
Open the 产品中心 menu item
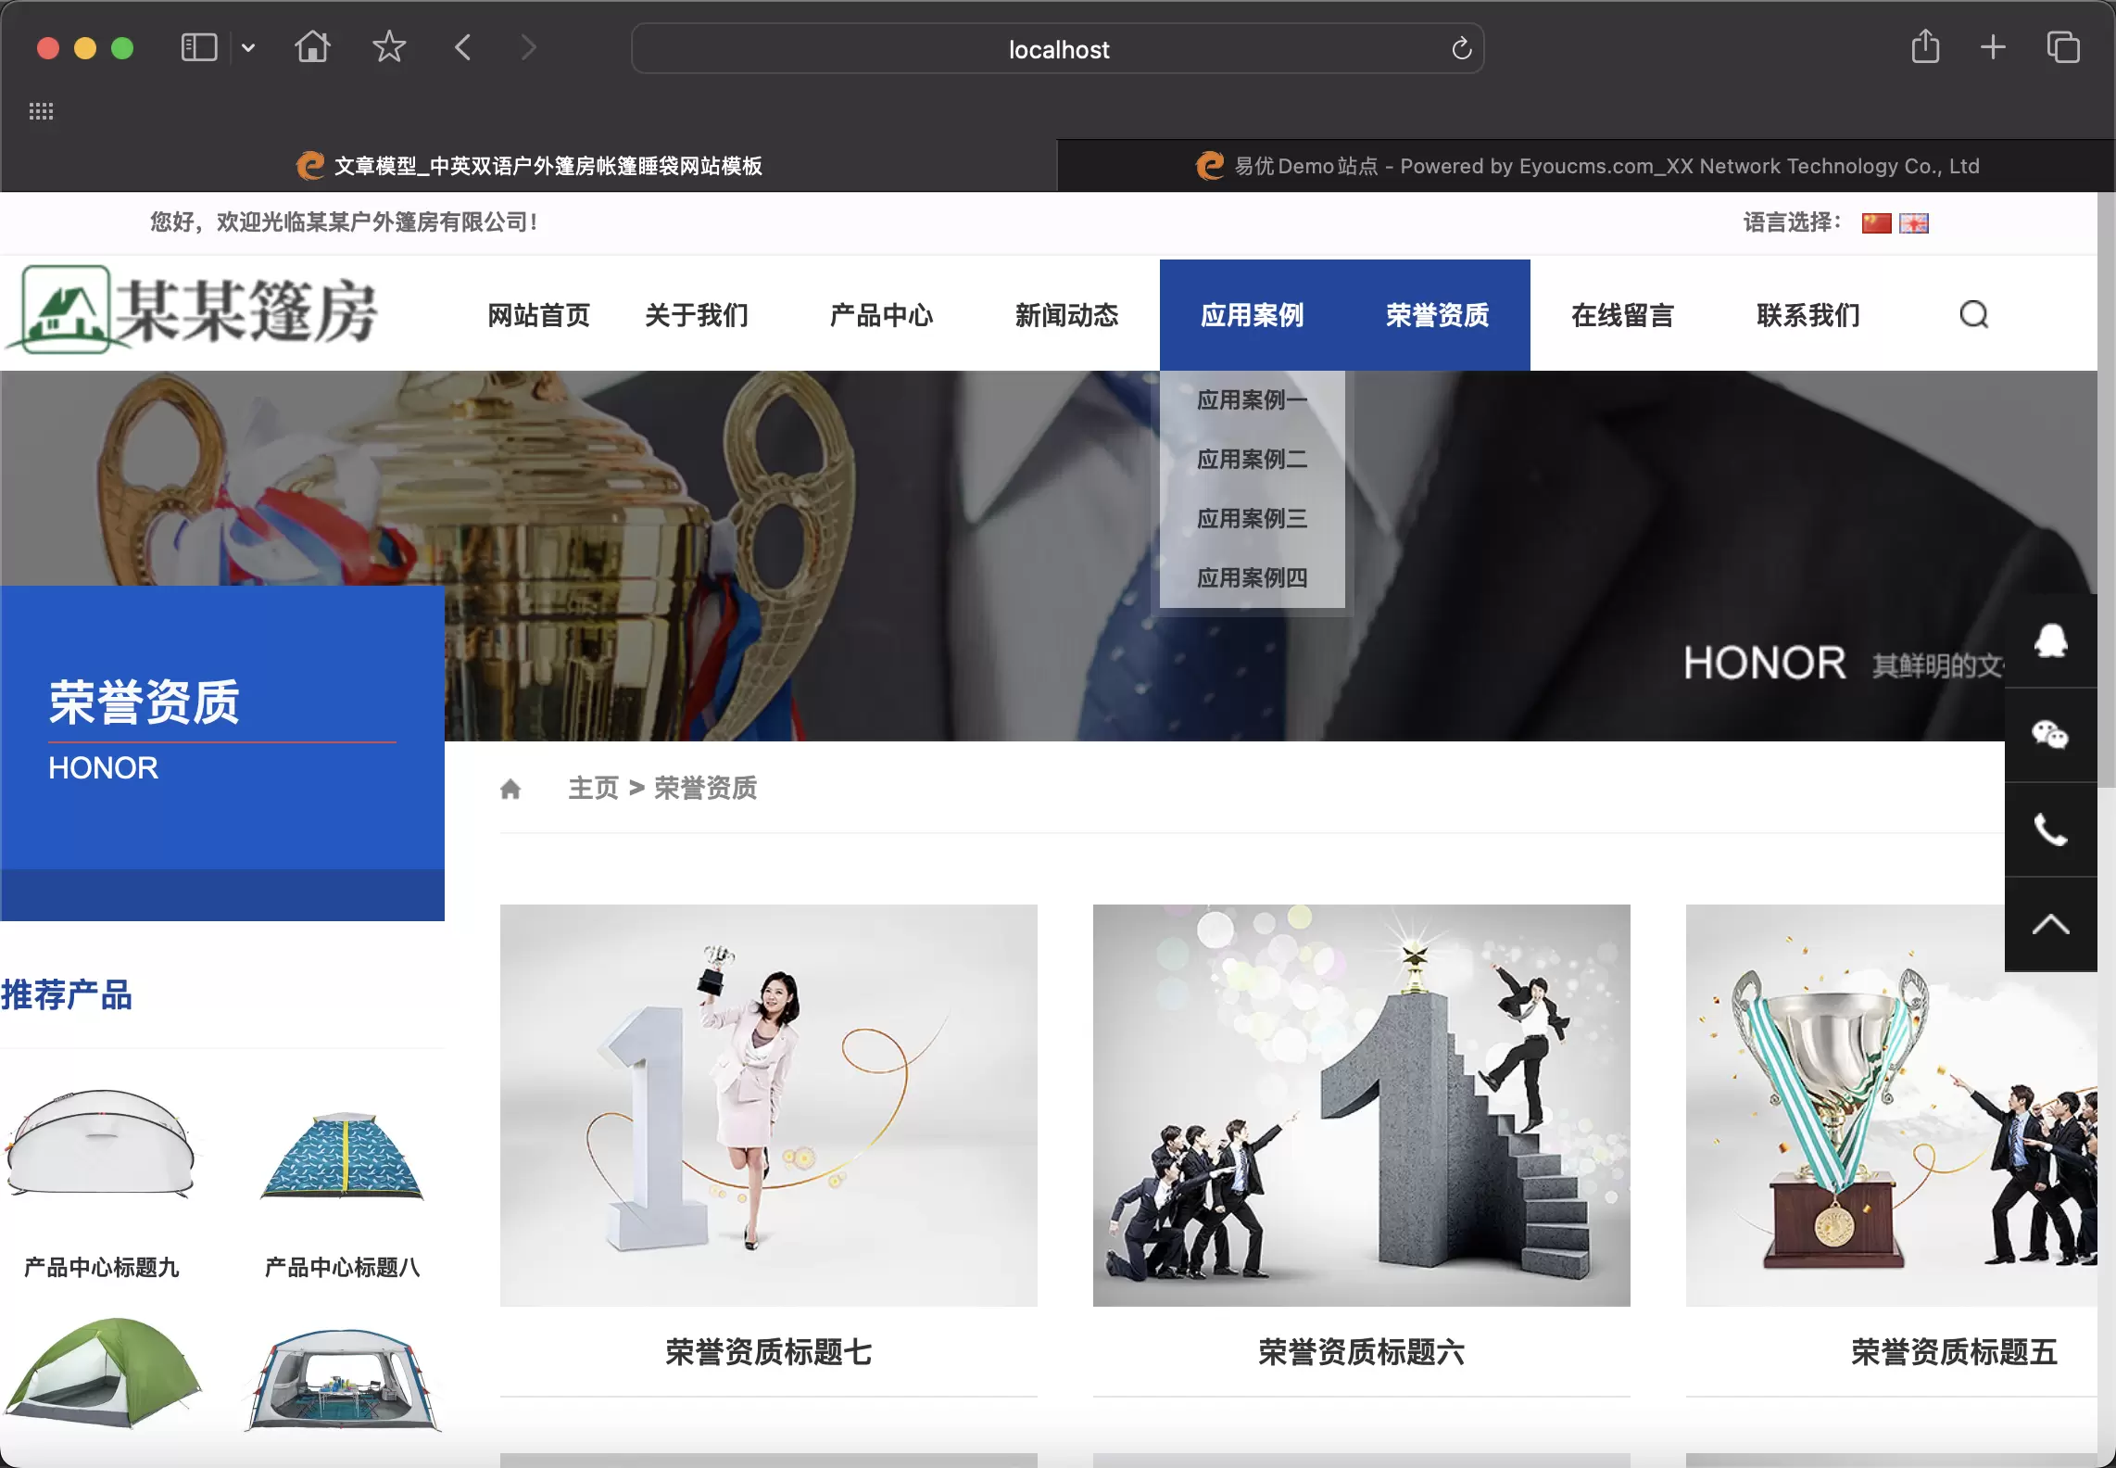click(882, 315)
